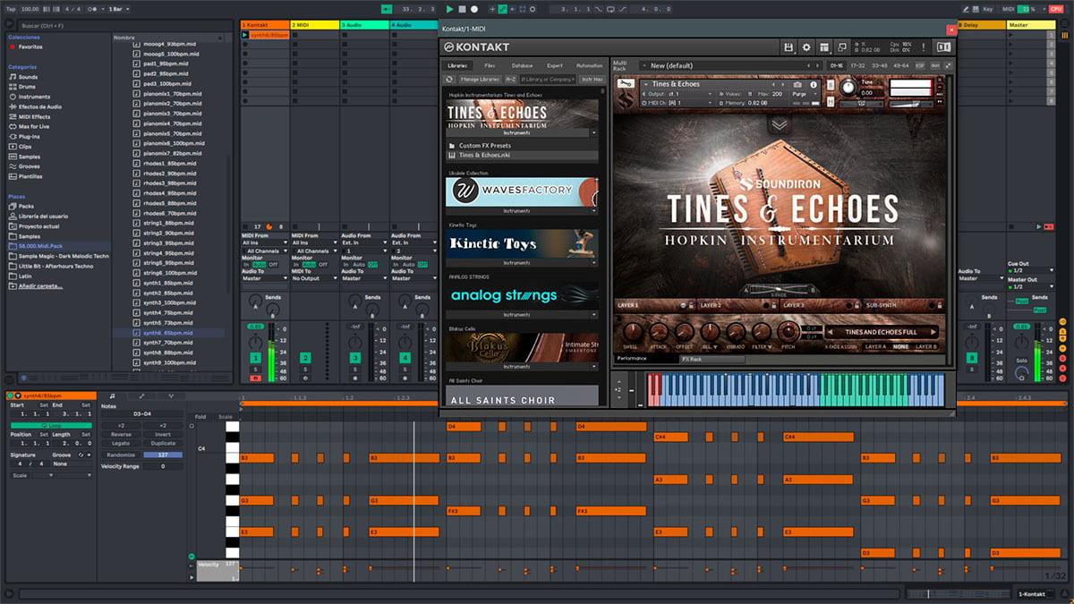1074x604 pixels.
Task: Solo track 1 with S button
Action: pos(255,368)
